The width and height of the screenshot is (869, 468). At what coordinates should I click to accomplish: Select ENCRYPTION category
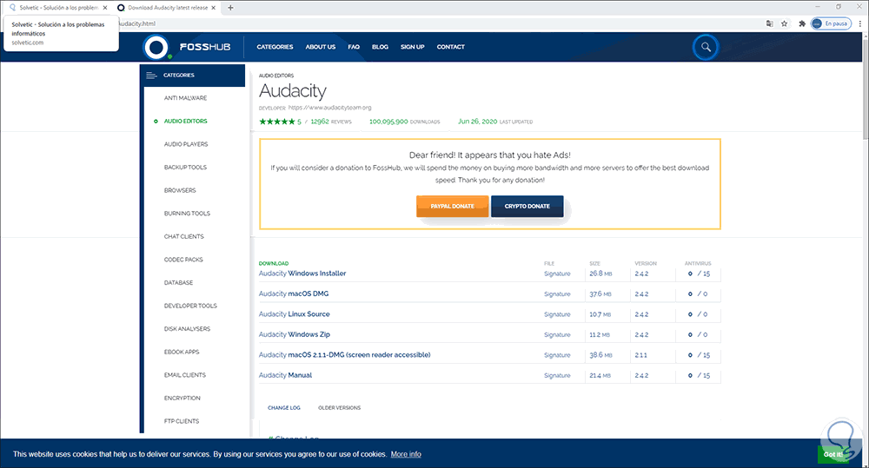182,399
